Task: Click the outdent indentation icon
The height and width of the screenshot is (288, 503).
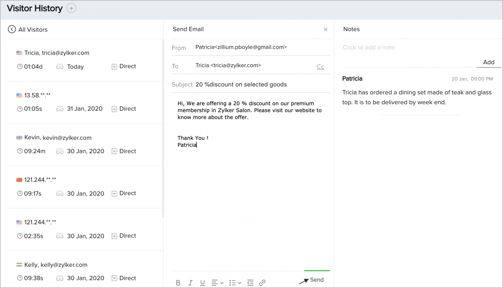Action: tap(250, 283)
